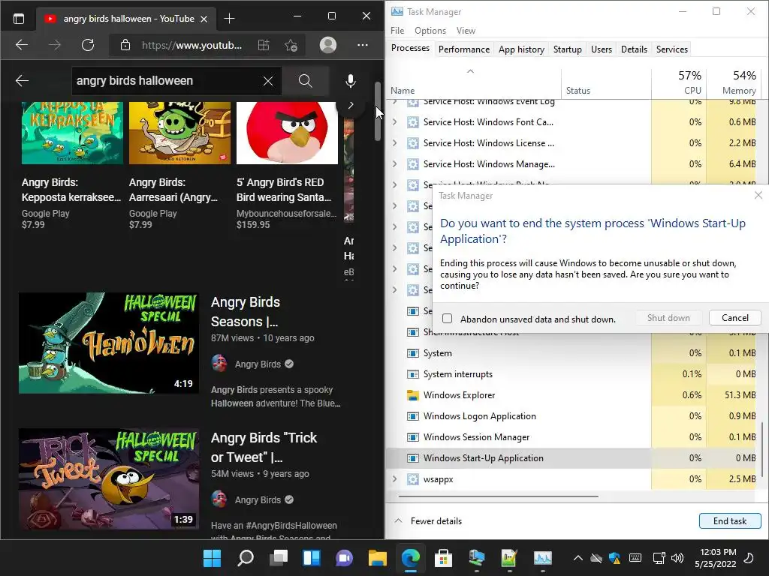The height and width of the screenshot is (576, 769).
Task: Switch to the Performance tab
Action: coord(464,49)
